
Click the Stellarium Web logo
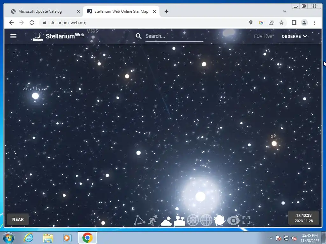tap(59, 36)
